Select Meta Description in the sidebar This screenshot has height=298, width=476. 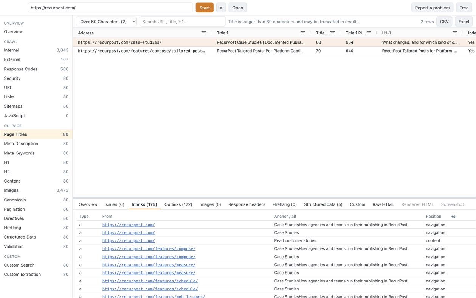(x=36, y=144)
